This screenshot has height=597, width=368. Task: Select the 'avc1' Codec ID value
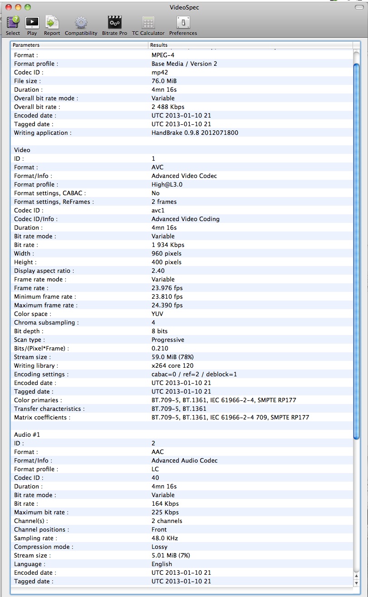[159, 210]
